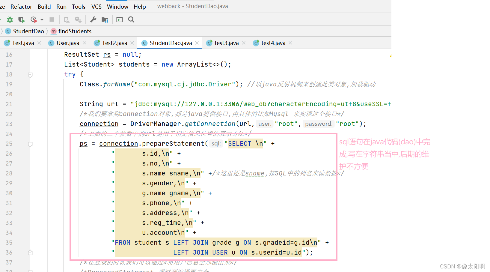Click 's.reg_time' in the SQL string
The image size is (490, 272).
click(162, 223)
